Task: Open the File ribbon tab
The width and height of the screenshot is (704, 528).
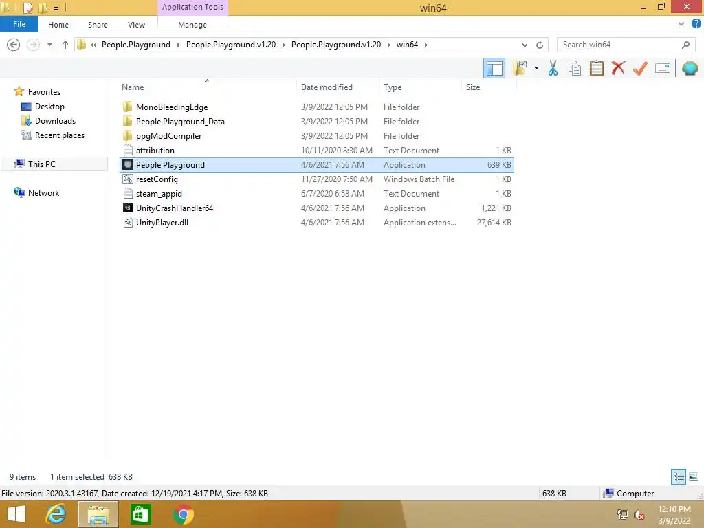Action: click(x=19, y=24)
